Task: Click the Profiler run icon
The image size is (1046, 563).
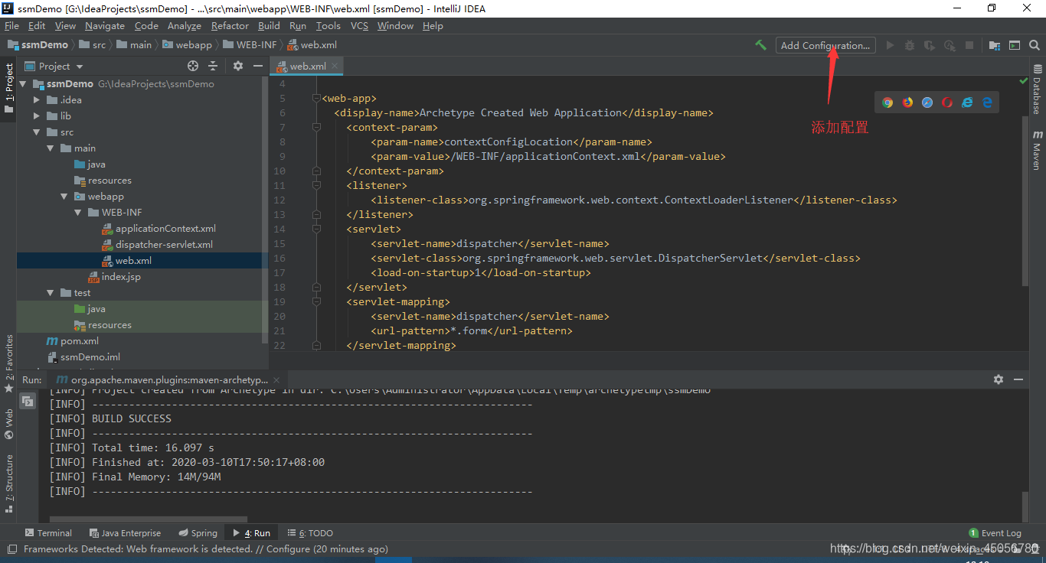Action: (x=950, y=45)
